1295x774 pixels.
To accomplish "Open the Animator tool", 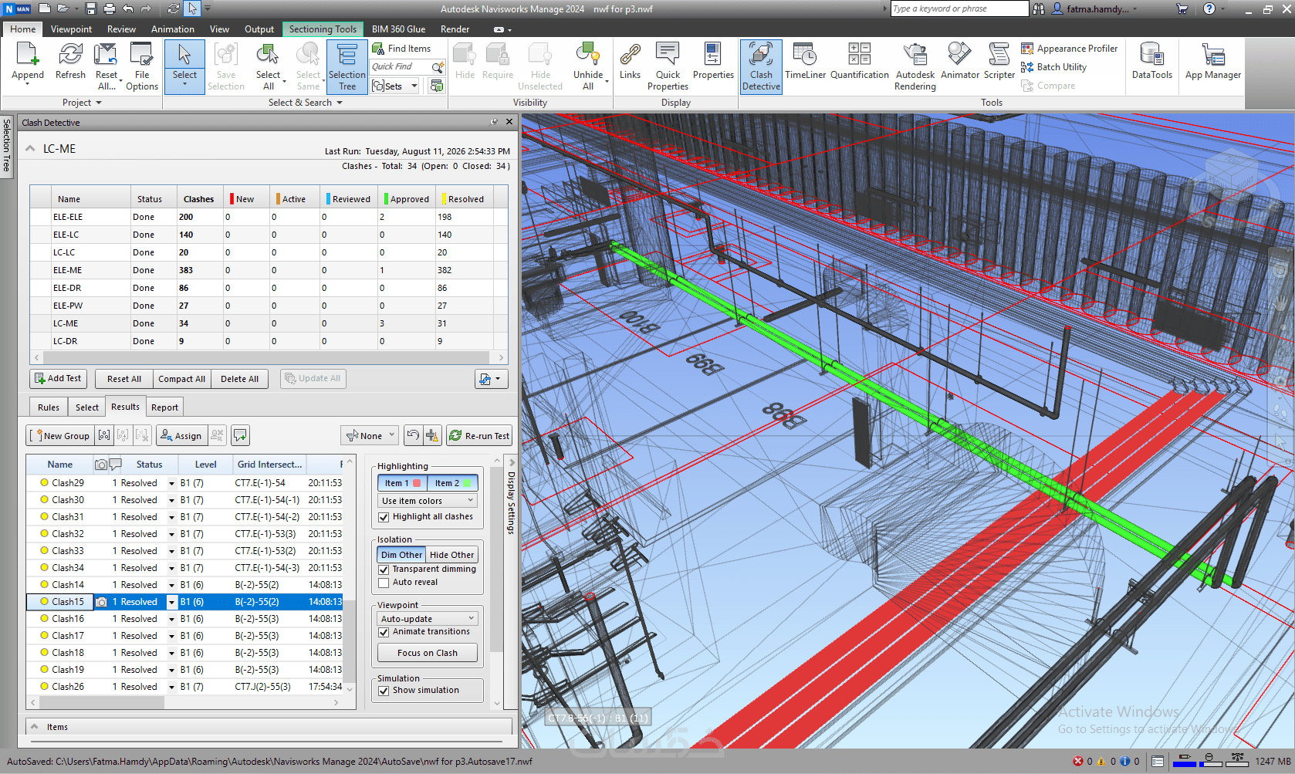I will tap(959, 62).
